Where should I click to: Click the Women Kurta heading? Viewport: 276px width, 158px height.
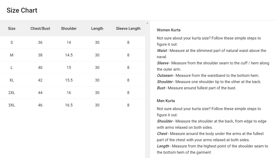[x=169, y=30]
